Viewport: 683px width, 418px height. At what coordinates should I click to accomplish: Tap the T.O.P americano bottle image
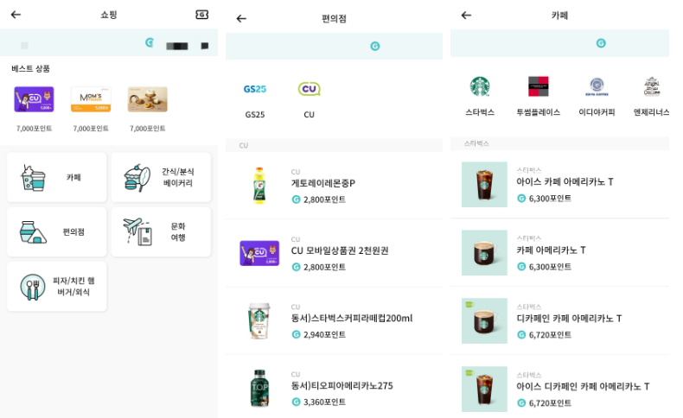point(259,388)
